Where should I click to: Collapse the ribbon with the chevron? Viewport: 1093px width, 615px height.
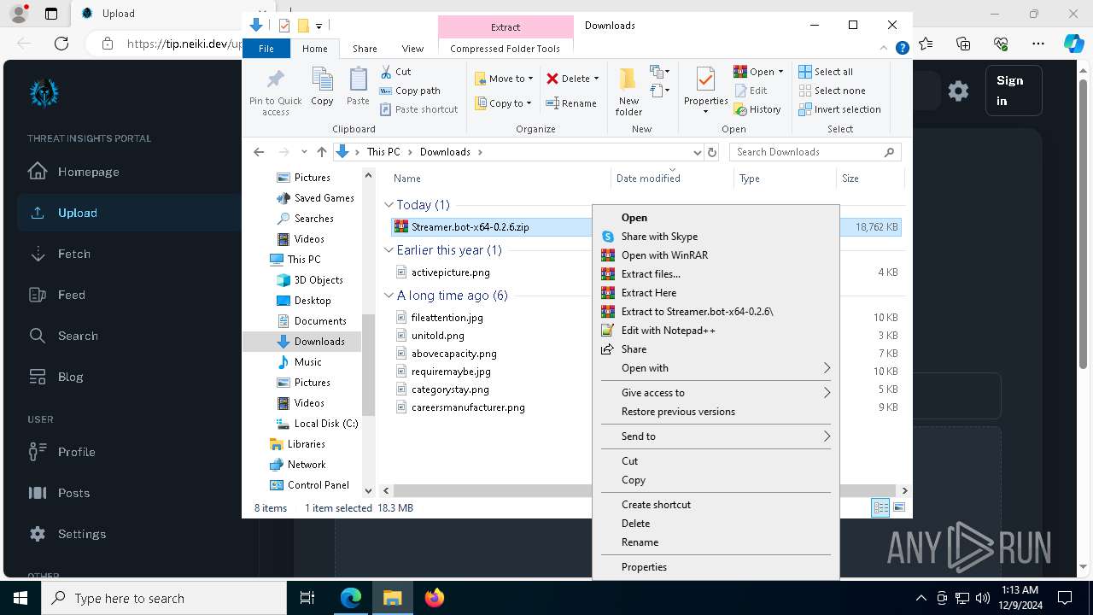pyautogui.click(x=884, y=49)
